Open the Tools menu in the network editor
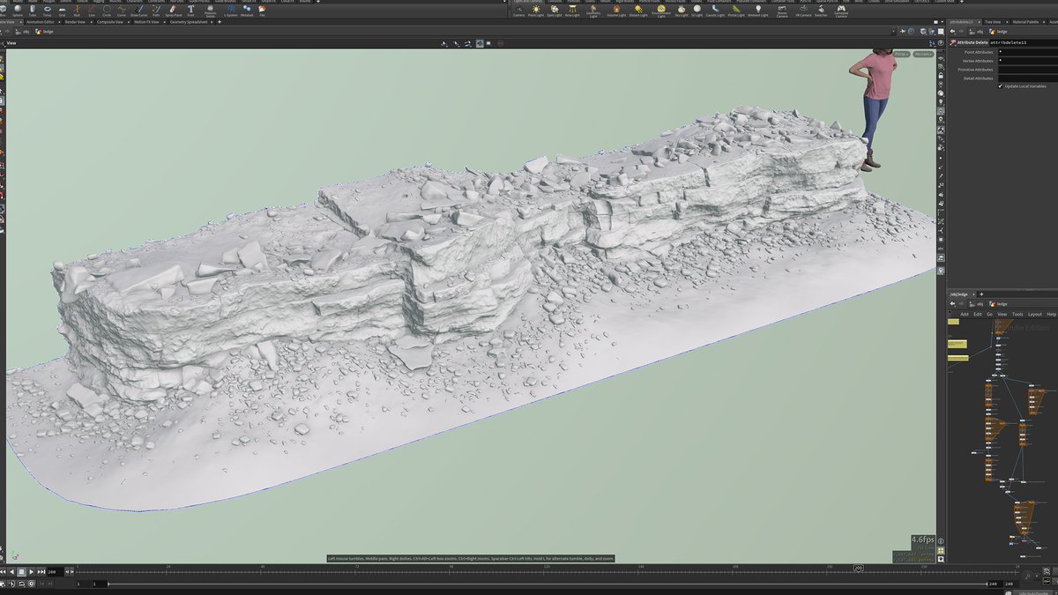Viewport: 1058px width, 595px height. tap(1017, 314)
